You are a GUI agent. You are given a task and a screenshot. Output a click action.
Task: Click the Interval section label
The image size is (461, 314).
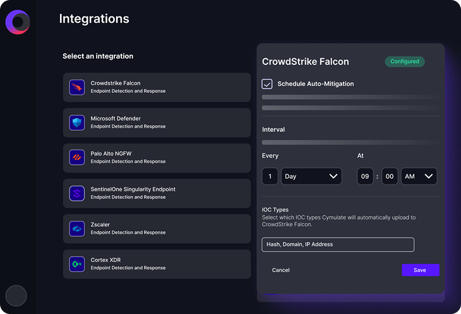tap(273, 130)
